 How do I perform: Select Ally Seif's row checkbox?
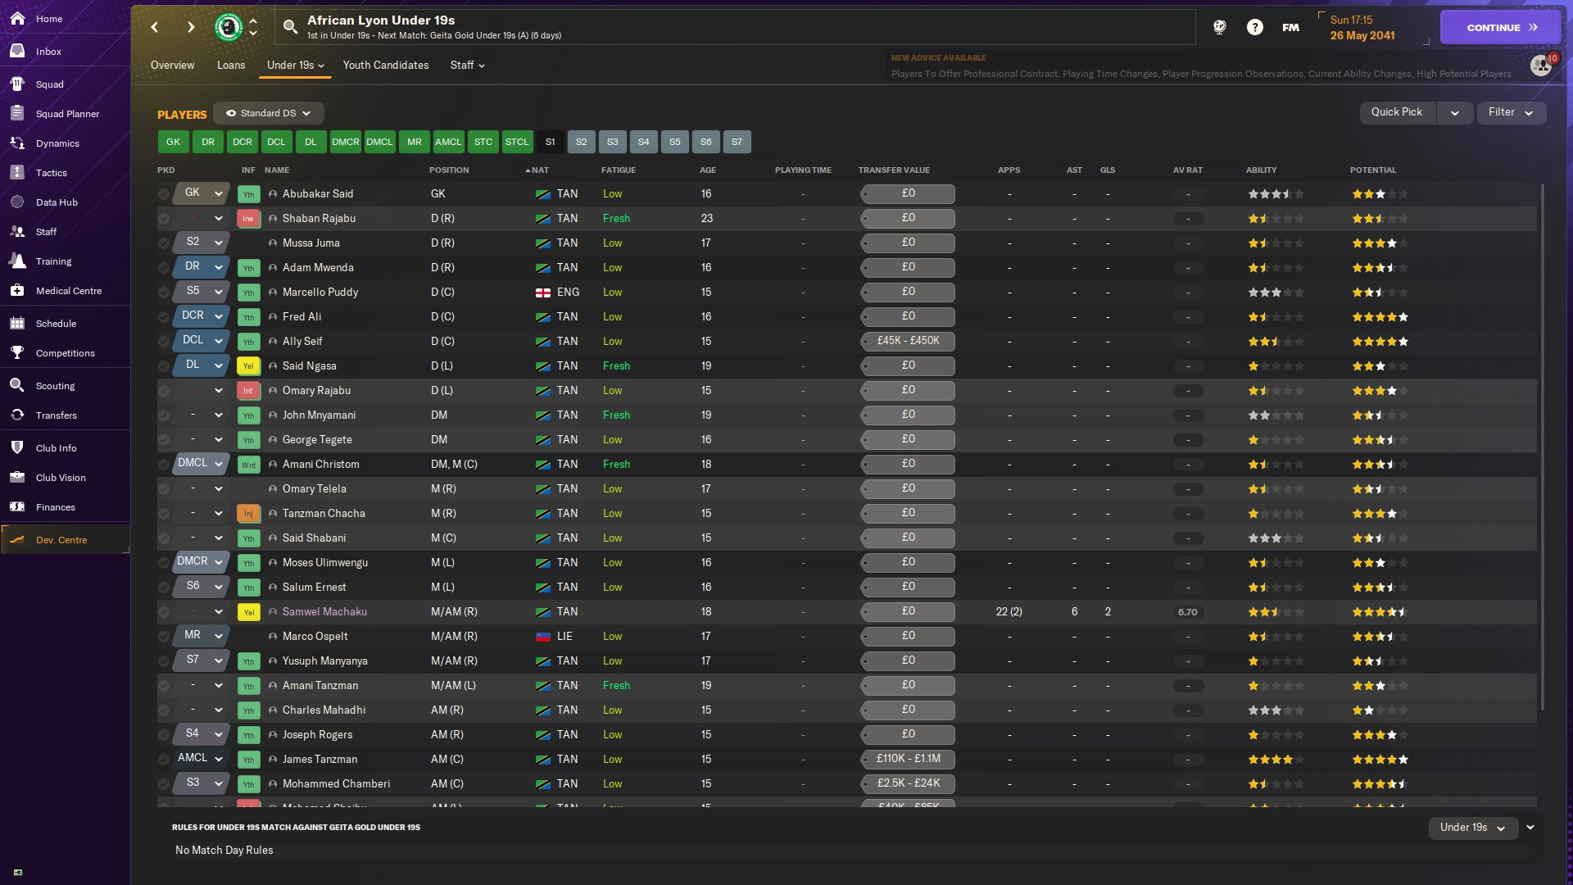[x=164, y=342]
